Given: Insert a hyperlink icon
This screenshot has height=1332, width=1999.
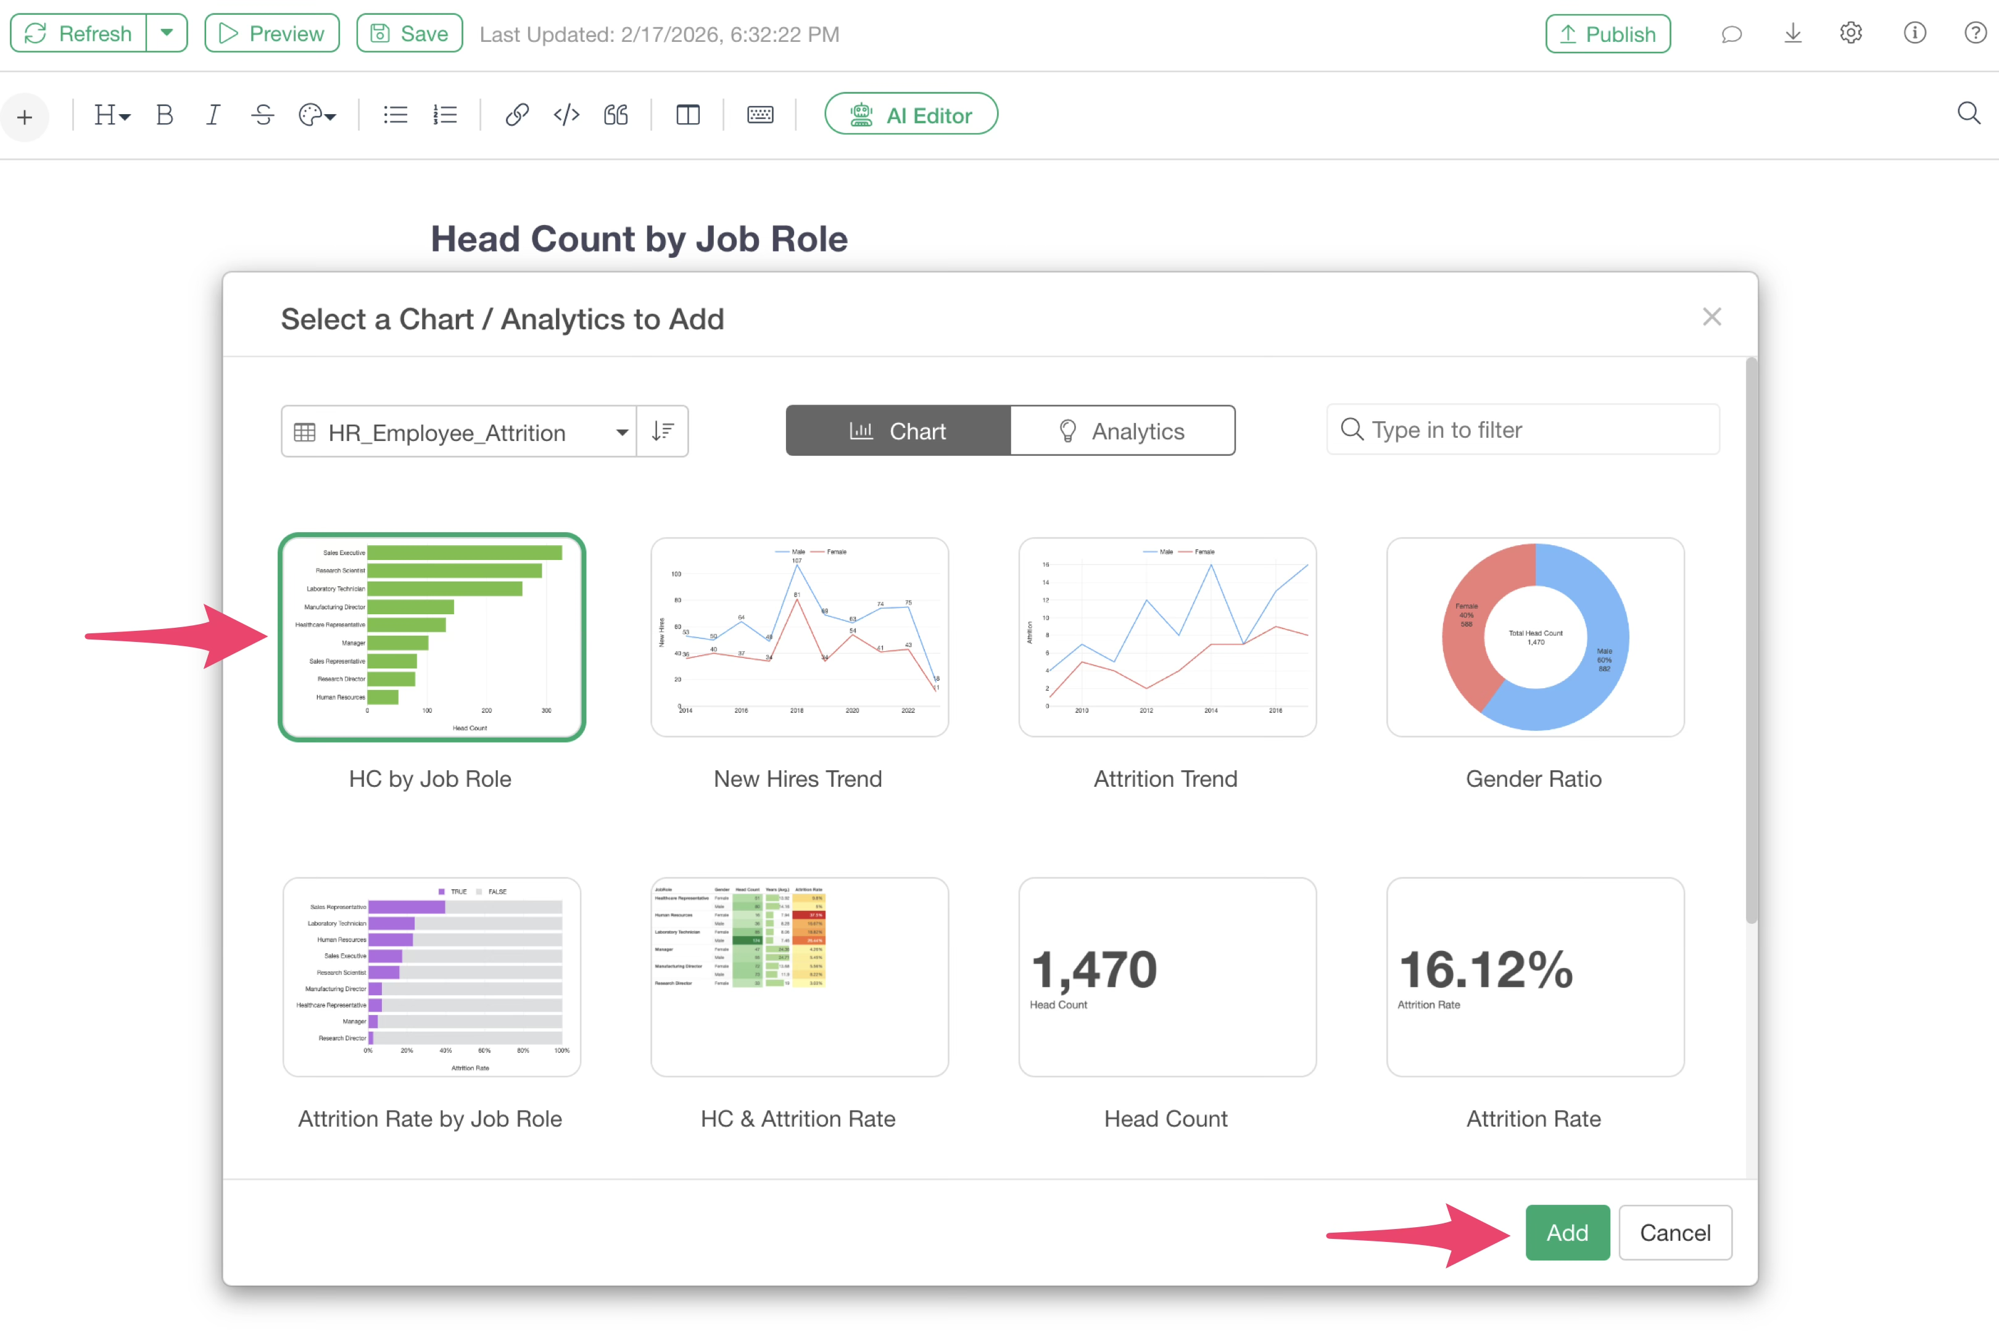Looking at the screenshot, I should tap(517, 115).
